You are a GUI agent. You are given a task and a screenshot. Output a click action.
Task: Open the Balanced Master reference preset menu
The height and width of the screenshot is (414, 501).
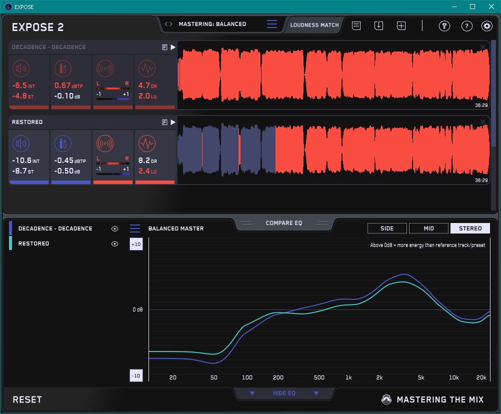click(135, 228)
